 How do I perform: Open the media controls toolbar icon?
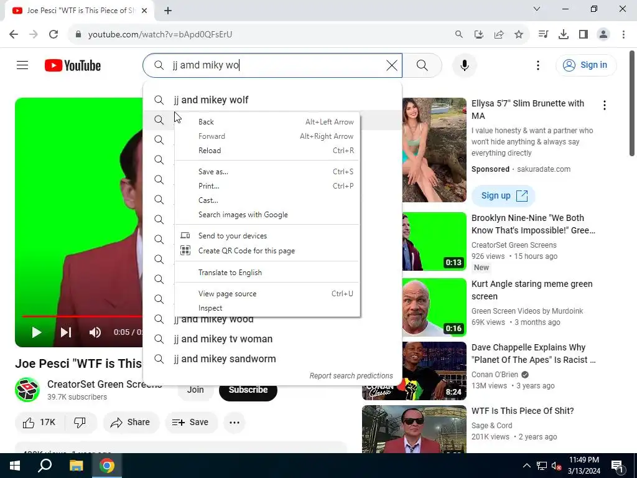coord(543,34)
